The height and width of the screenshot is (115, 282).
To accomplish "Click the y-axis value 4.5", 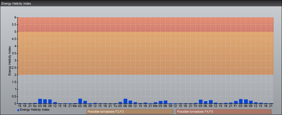I will (x=14, y=39).
